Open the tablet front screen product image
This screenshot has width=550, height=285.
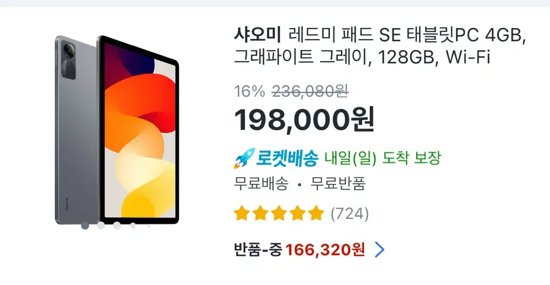(140, 129)
